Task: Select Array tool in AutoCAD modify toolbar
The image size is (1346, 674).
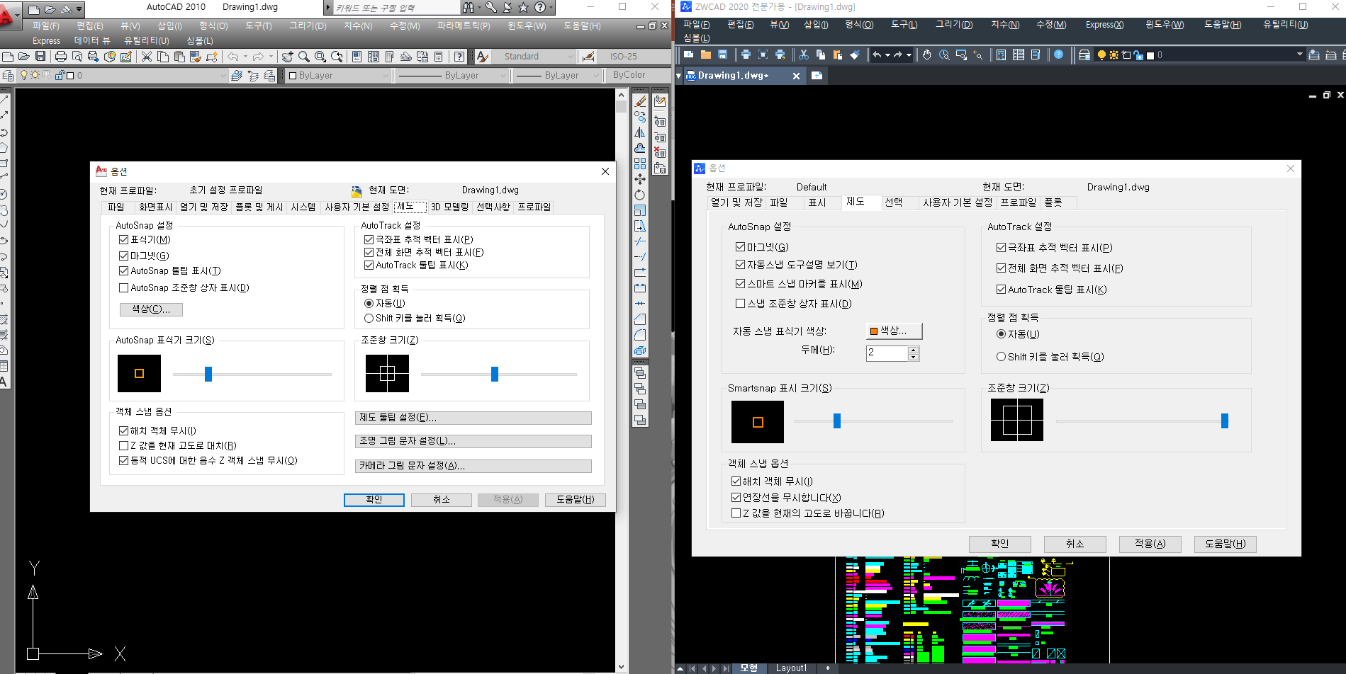Action: 640,164
